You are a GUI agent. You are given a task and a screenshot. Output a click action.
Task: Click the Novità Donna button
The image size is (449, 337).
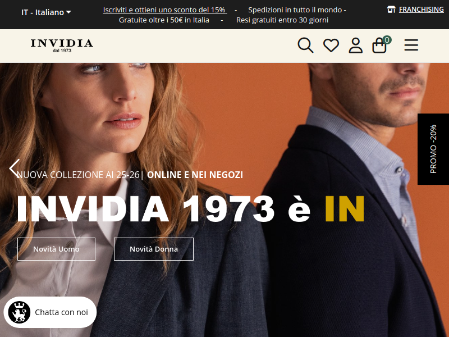[154, 249]
